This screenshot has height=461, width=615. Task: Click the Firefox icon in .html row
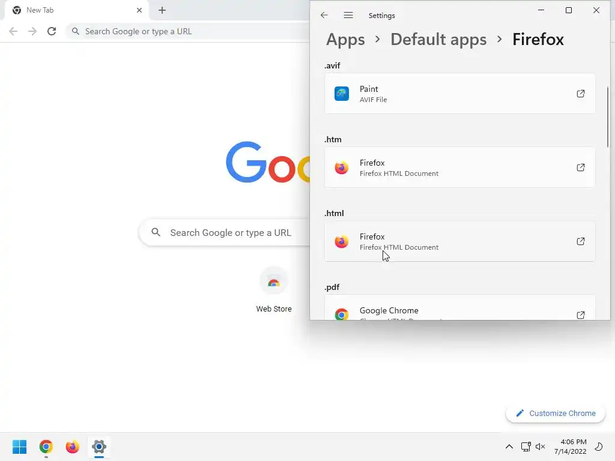pos(342,241)
